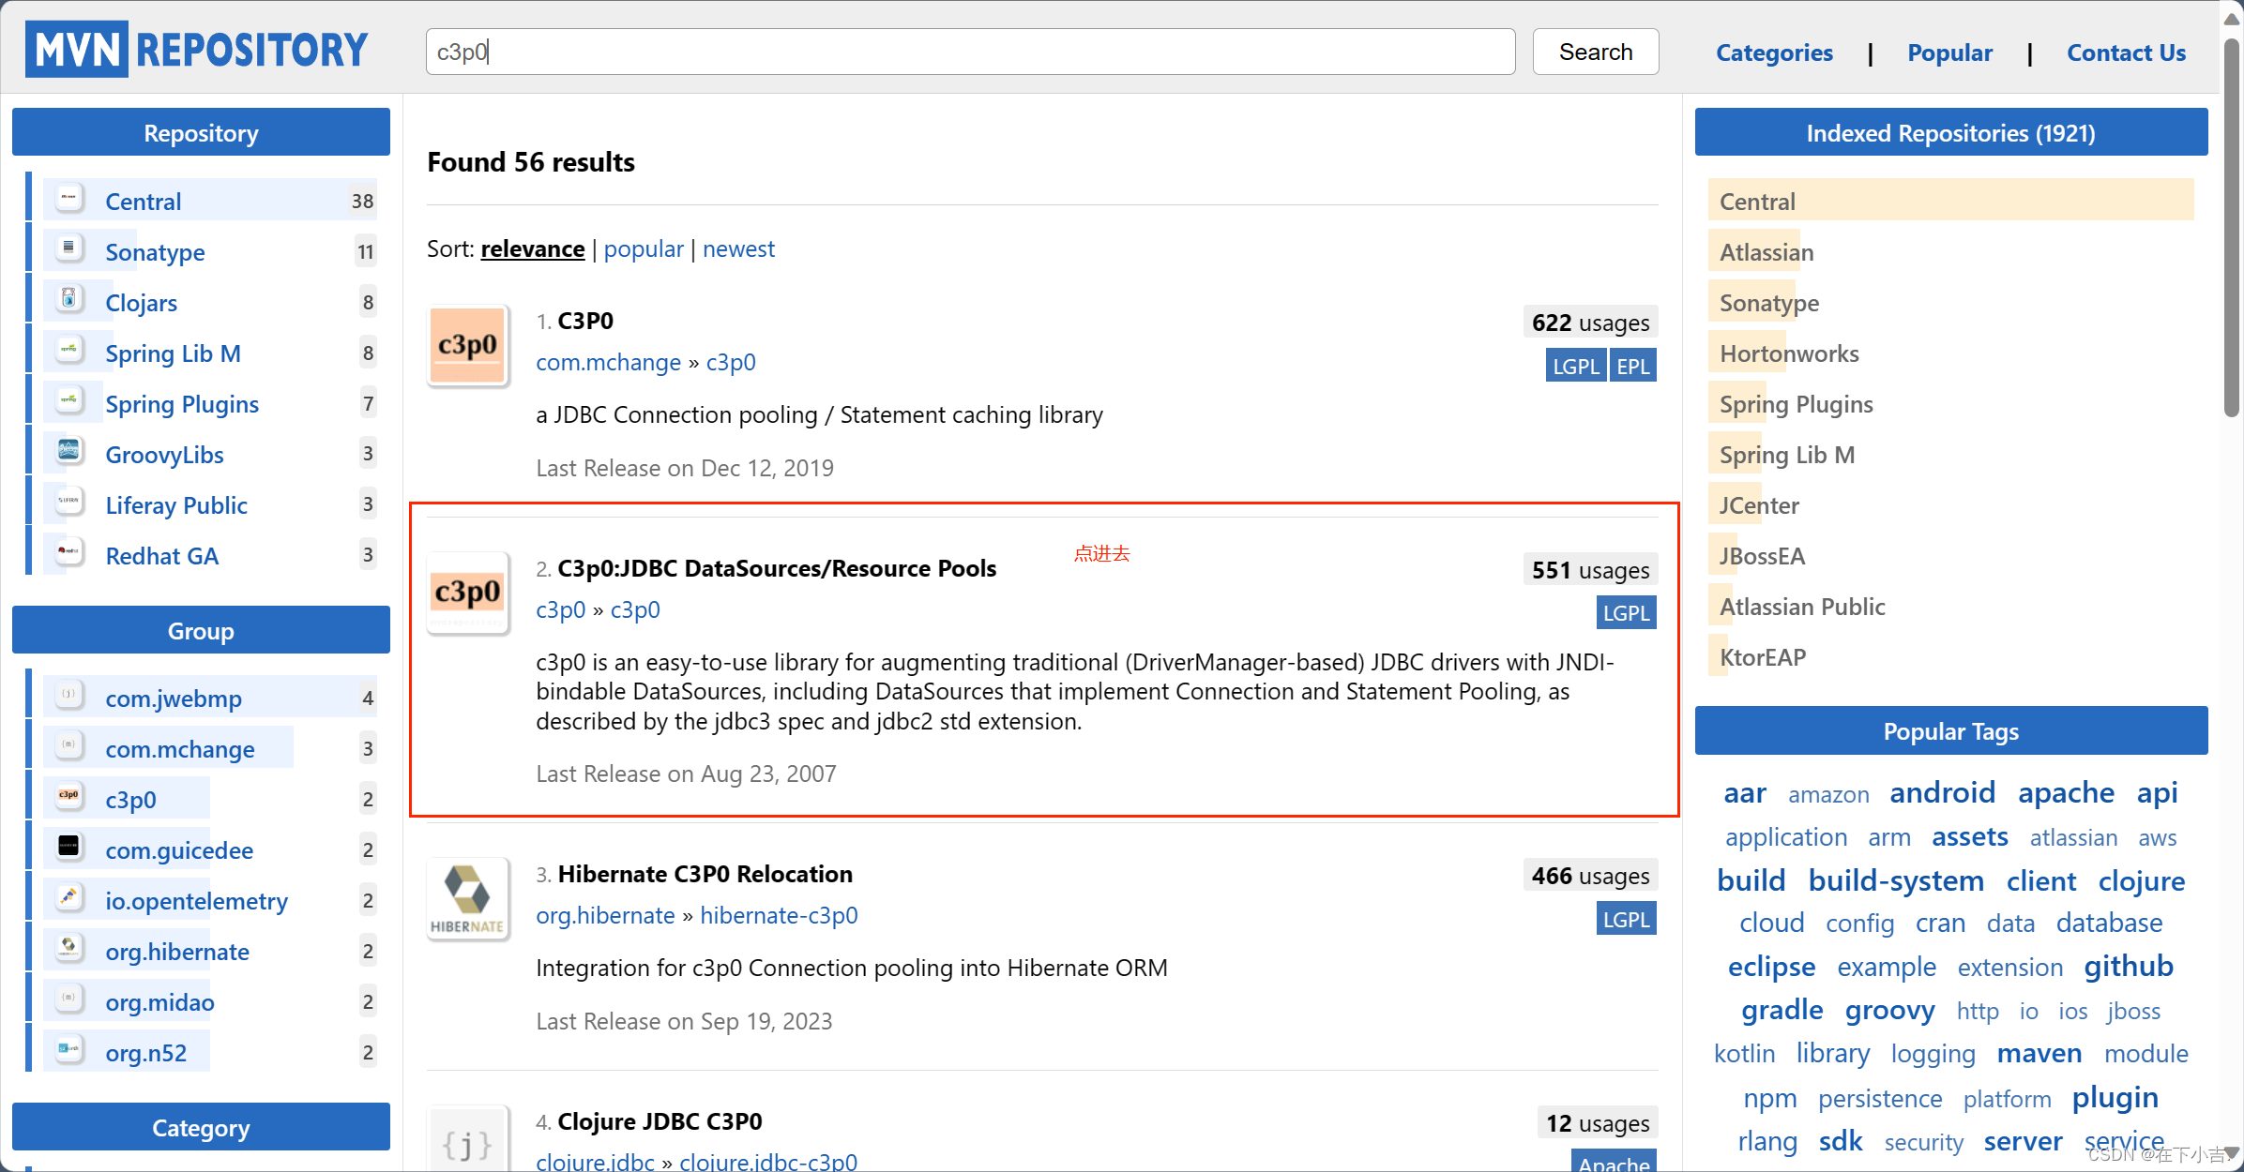Click the c3p0 group icon in sidebar
Viewport: 2244px width, 1172px height.
[x=69, y=798]
